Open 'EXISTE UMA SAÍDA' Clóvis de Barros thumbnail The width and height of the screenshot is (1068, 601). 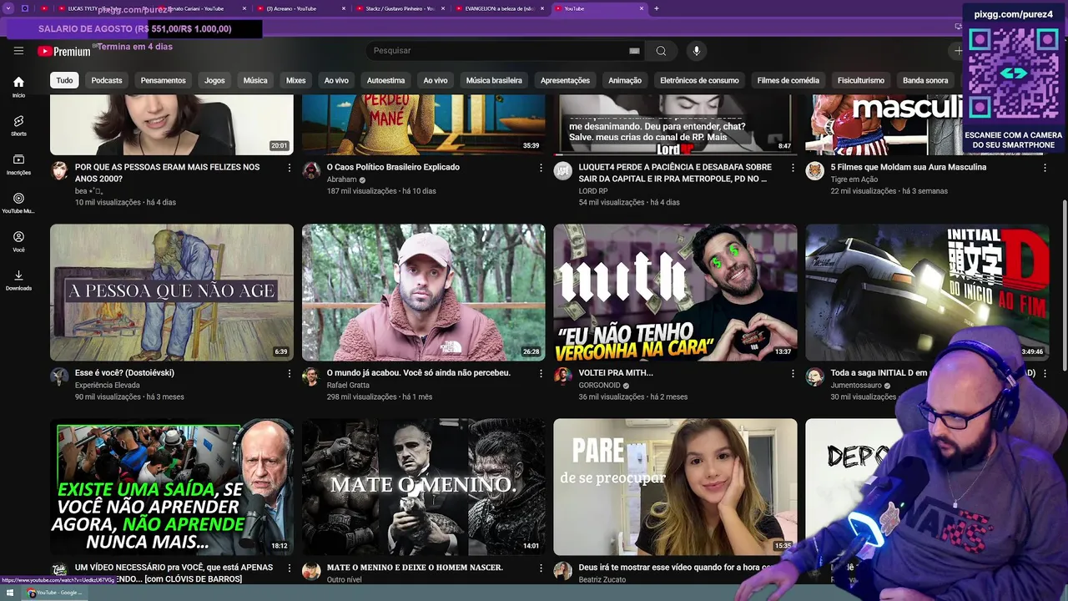(172, 487)
